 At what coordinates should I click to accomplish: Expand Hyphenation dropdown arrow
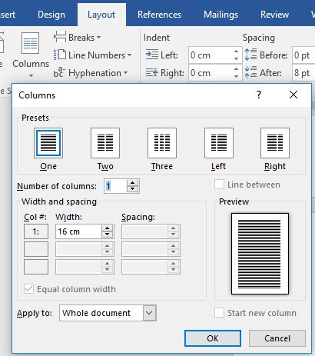coord(125,73)
